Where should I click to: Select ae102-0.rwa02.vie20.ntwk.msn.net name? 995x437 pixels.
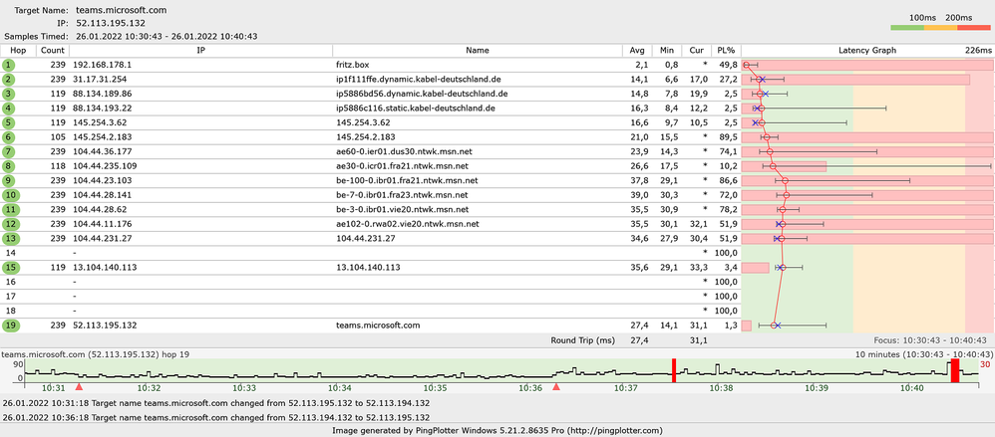point(407,224)
